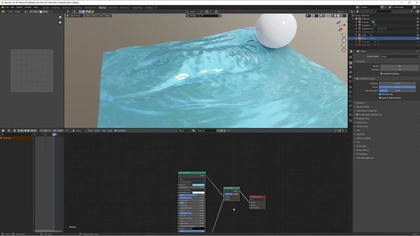The image size is (420, 236).
Task: Click Open in the image editor
Action: pos(44,12)
